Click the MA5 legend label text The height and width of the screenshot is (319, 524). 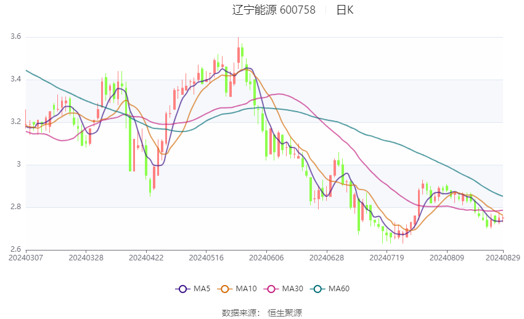click(202, 289)
